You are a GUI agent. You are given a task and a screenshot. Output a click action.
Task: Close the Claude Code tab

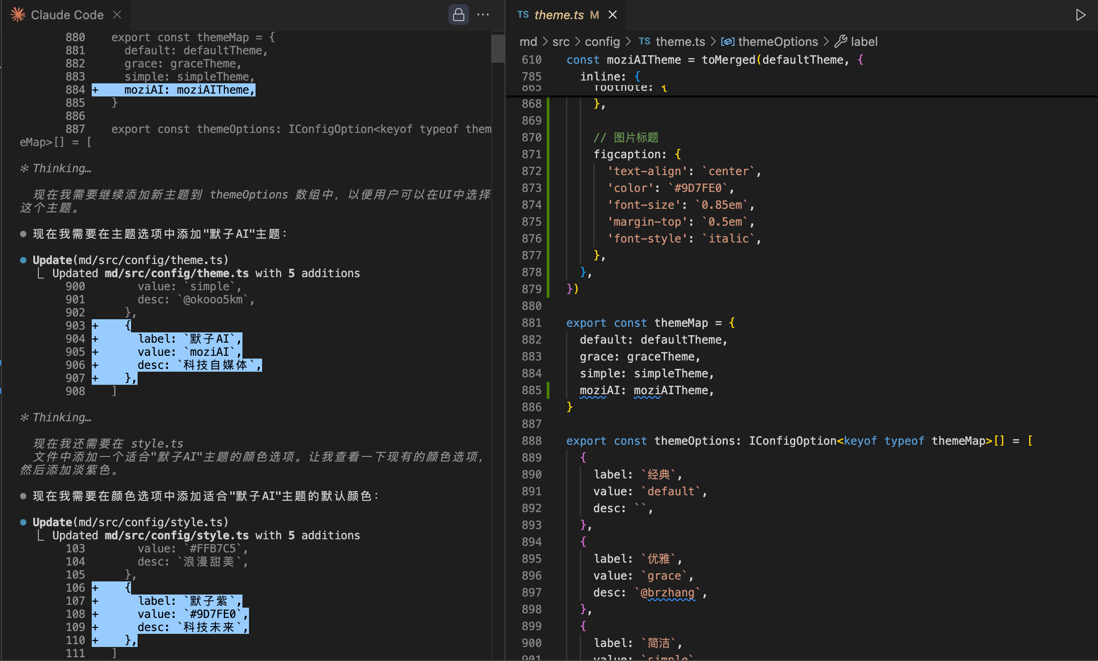pyautogui.click(x=117, y=15)
